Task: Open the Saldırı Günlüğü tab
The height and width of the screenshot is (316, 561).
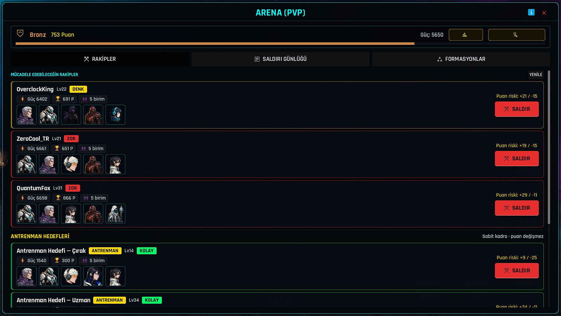Action: tap(280, 59)
